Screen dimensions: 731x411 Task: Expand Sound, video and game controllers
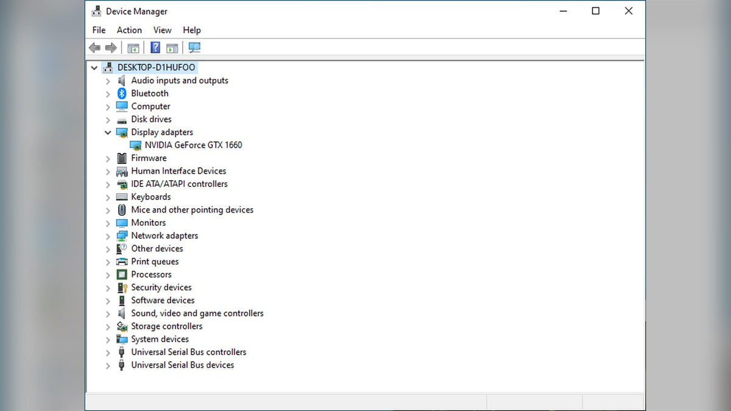108,314
